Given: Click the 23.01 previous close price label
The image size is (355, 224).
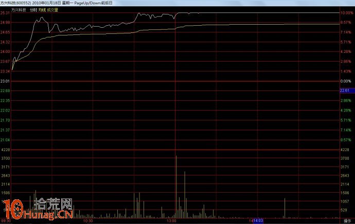Looking at the screenshot, I should (5, 81).
